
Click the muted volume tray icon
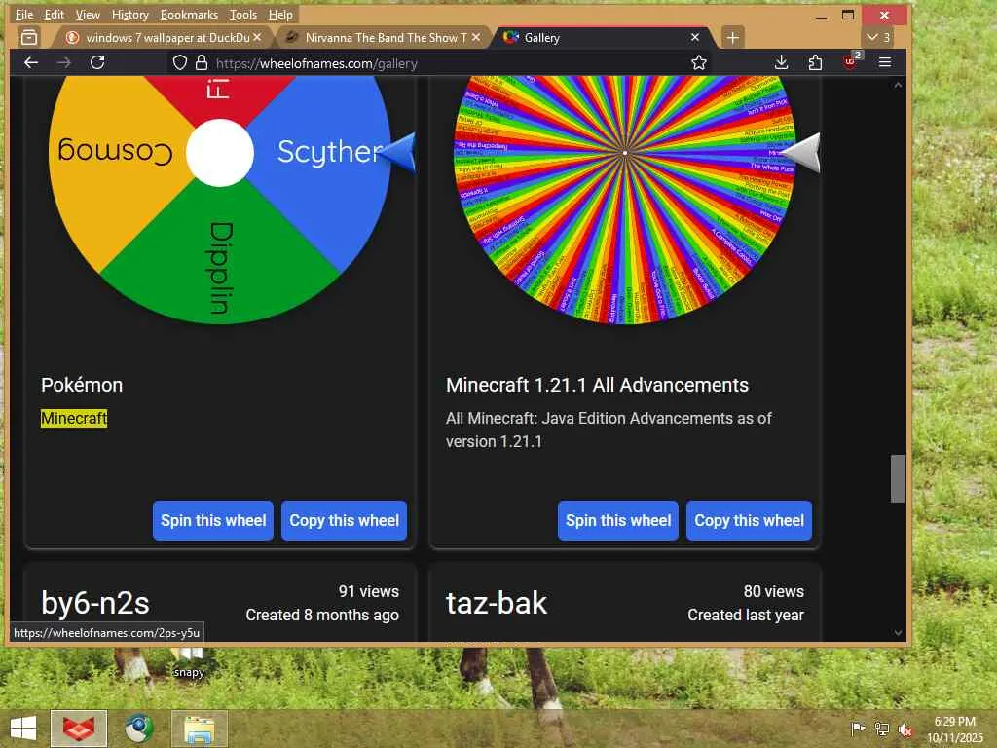[x=905, y=729]
